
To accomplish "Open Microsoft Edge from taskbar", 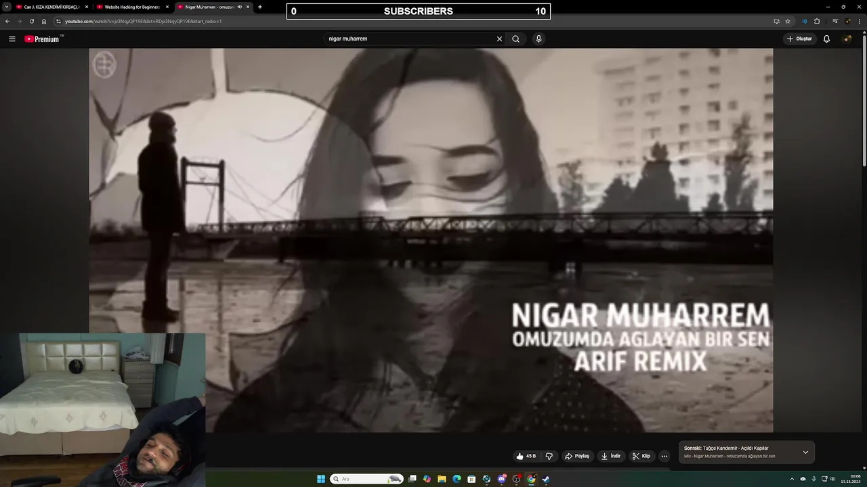I will coord(457,479).
